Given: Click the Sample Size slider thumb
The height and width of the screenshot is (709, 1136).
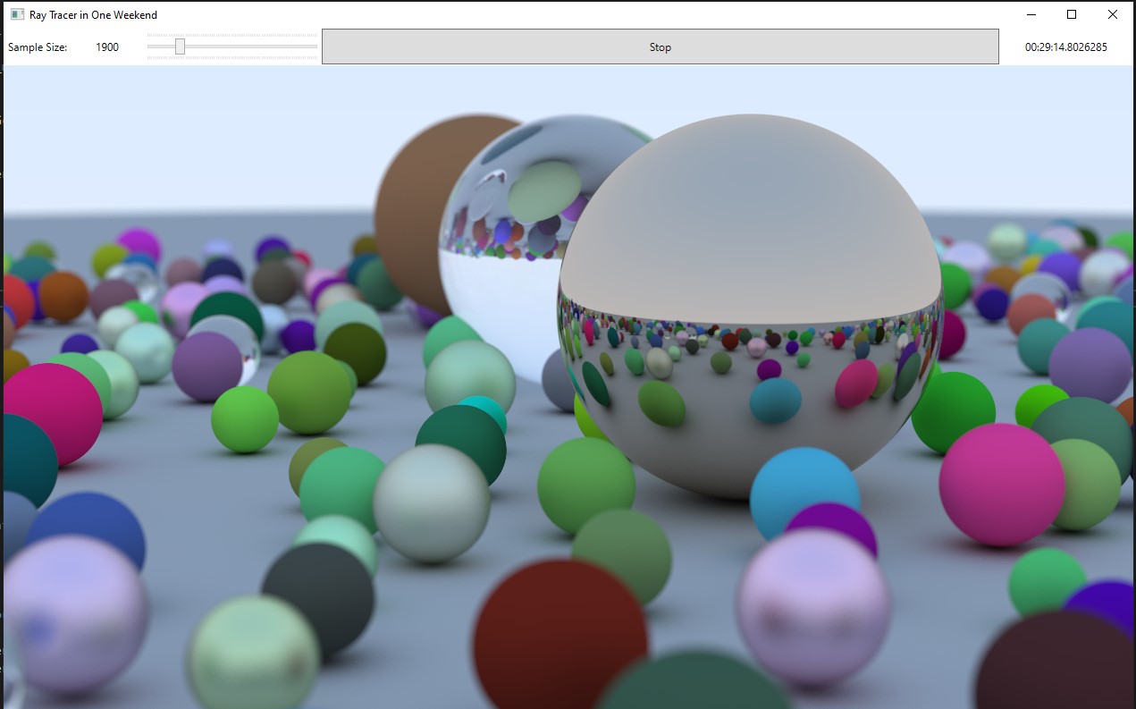Looking at the screenshot, I should point(180,46).
